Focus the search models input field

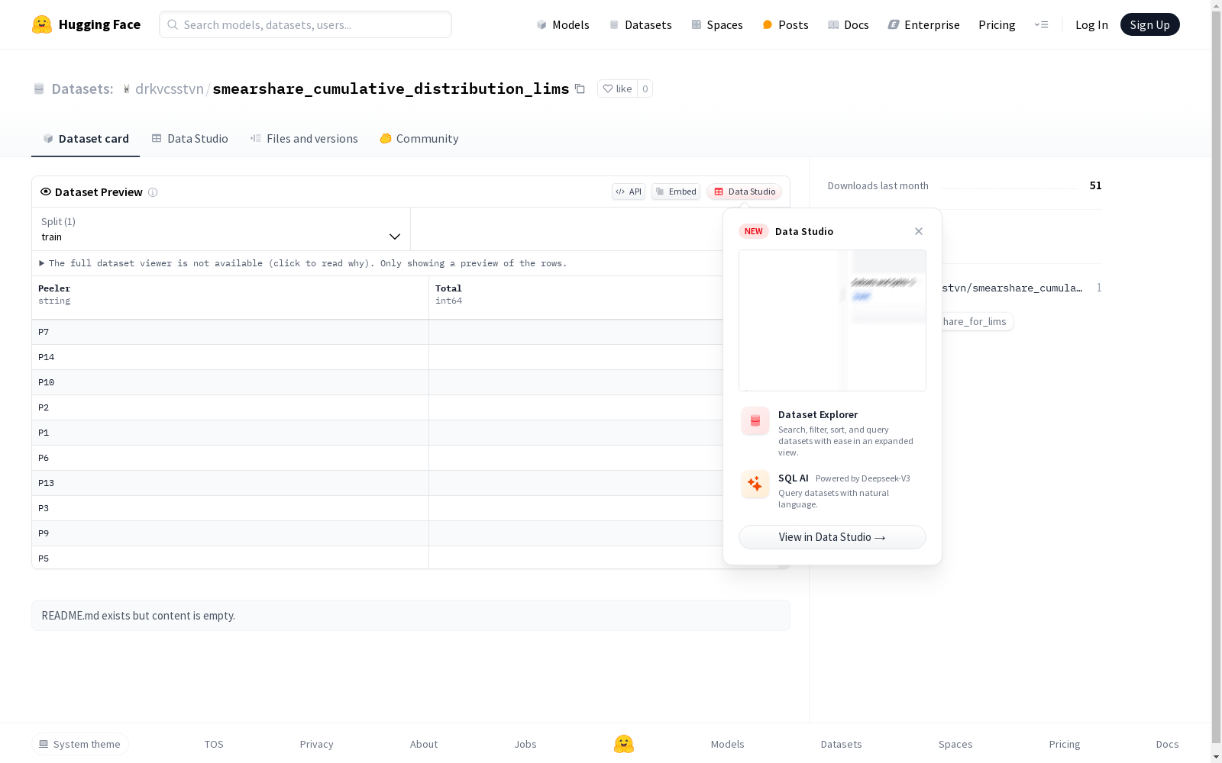click(x=305, y=24)
